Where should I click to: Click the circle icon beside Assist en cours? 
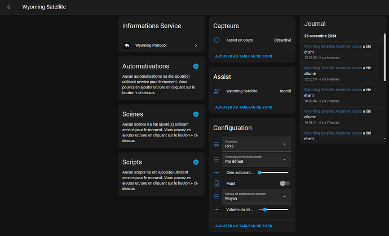tap(216, 40)
